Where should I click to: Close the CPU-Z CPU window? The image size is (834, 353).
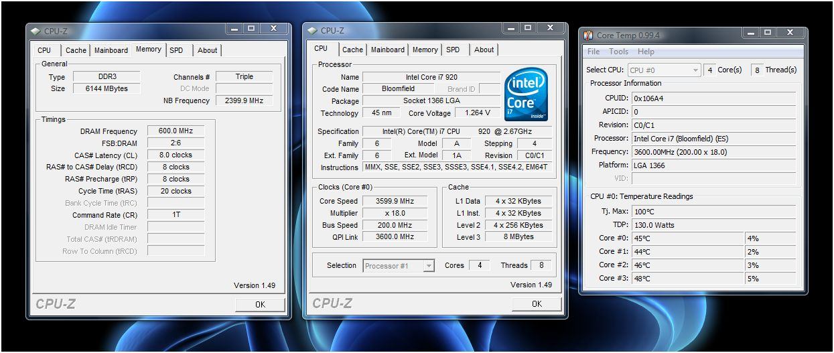[549, 27]
